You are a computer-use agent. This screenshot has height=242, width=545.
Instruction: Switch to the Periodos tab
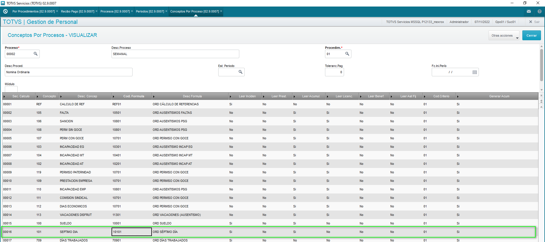(x=150, y=12)
